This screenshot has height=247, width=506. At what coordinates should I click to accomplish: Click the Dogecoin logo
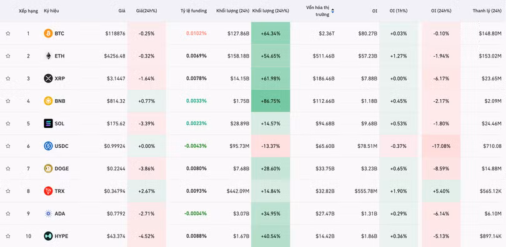(x=48, y=168)
